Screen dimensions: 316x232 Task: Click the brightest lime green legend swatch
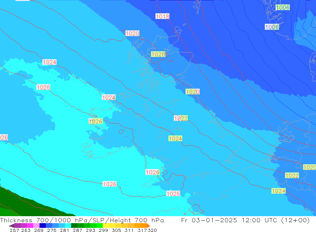(100, 226)
